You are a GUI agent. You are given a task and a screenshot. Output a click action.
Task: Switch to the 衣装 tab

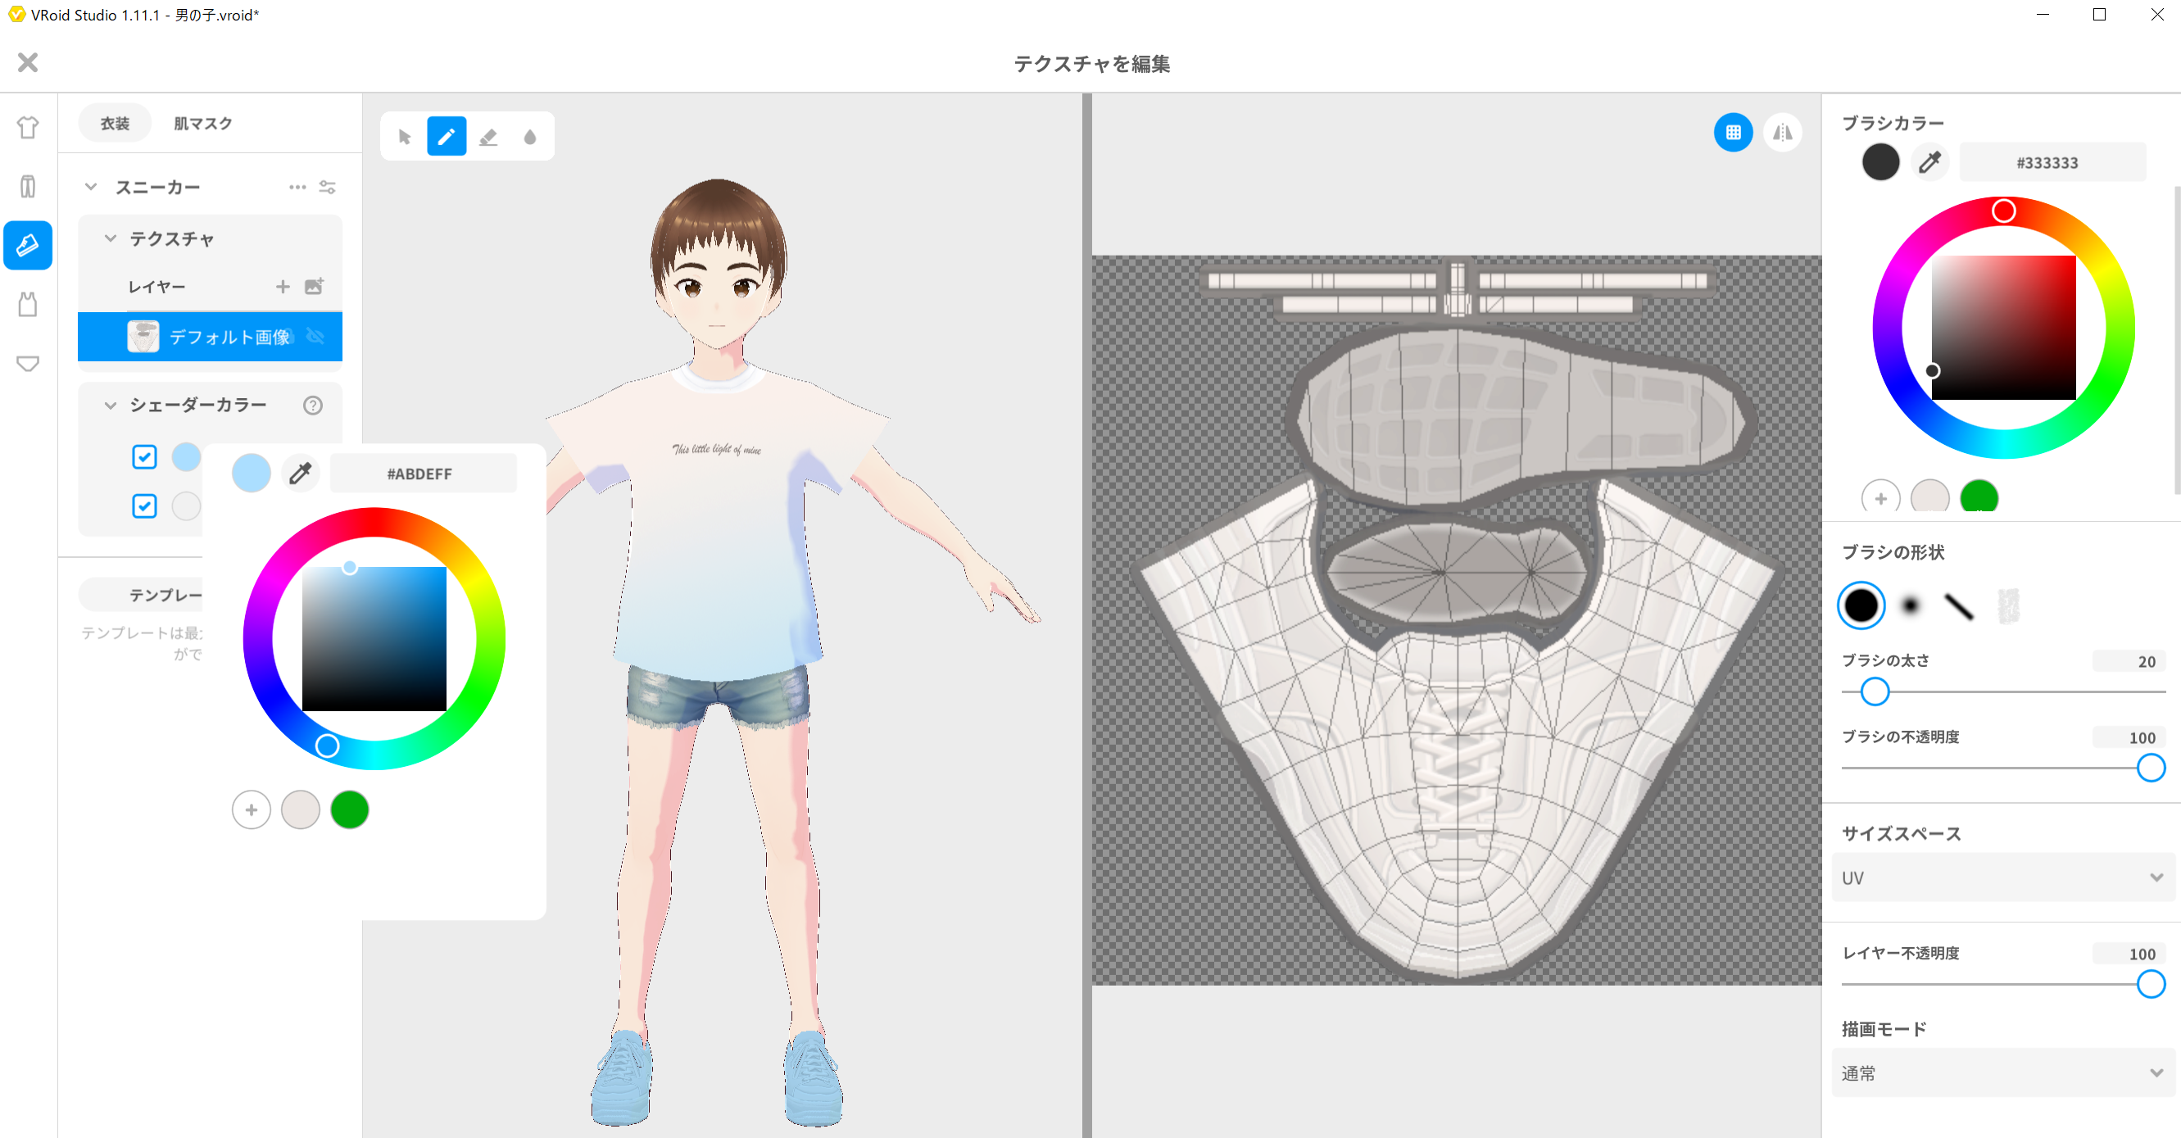(116, 124)
